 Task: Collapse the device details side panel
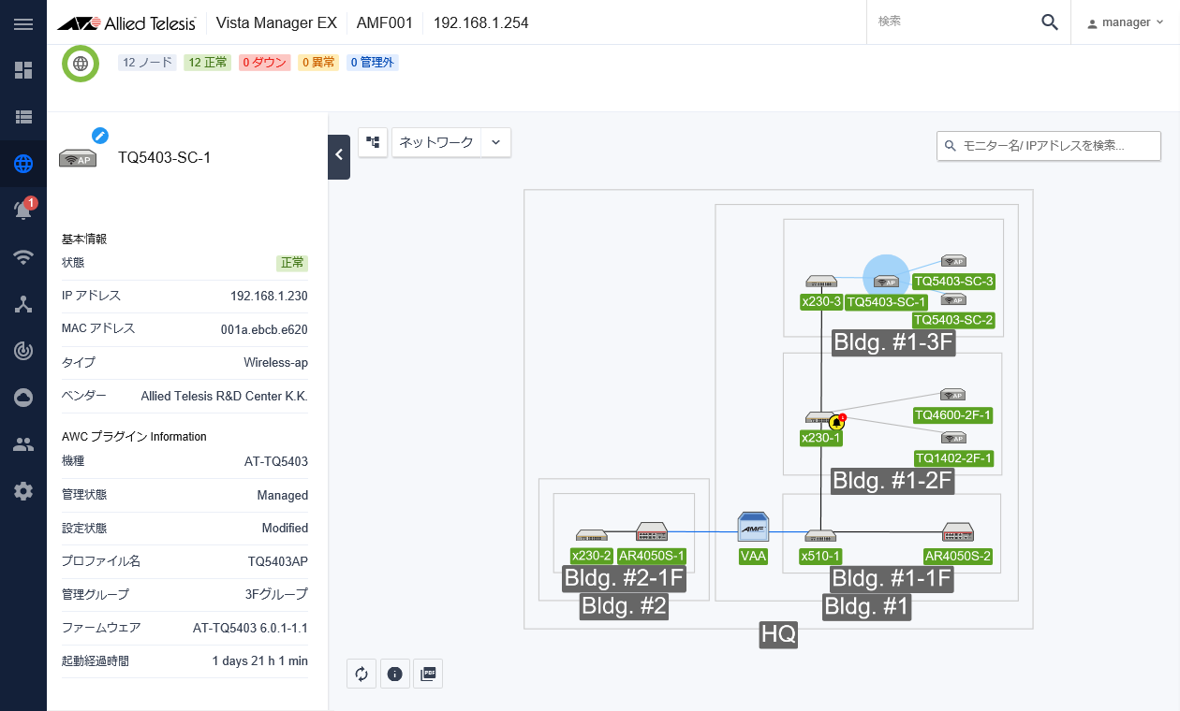coord(339,155)
